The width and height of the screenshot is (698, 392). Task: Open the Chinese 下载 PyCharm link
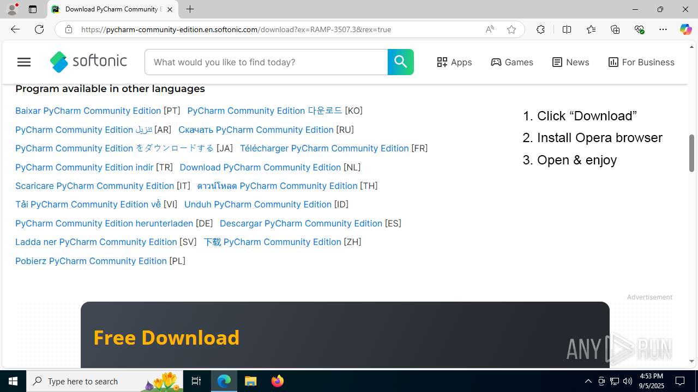pos(272,242)
